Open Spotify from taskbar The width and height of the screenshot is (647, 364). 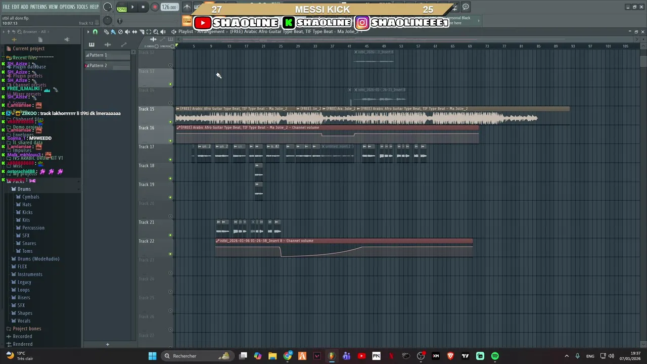pos(495,356)
